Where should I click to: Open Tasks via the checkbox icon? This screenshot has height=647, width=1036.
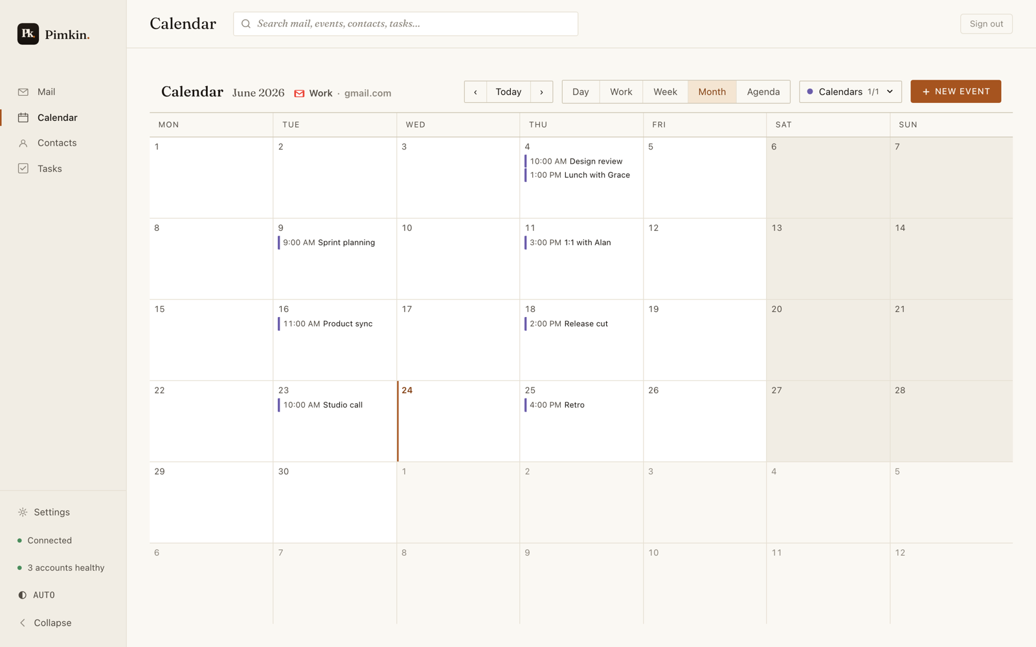(x=23, y=168)
